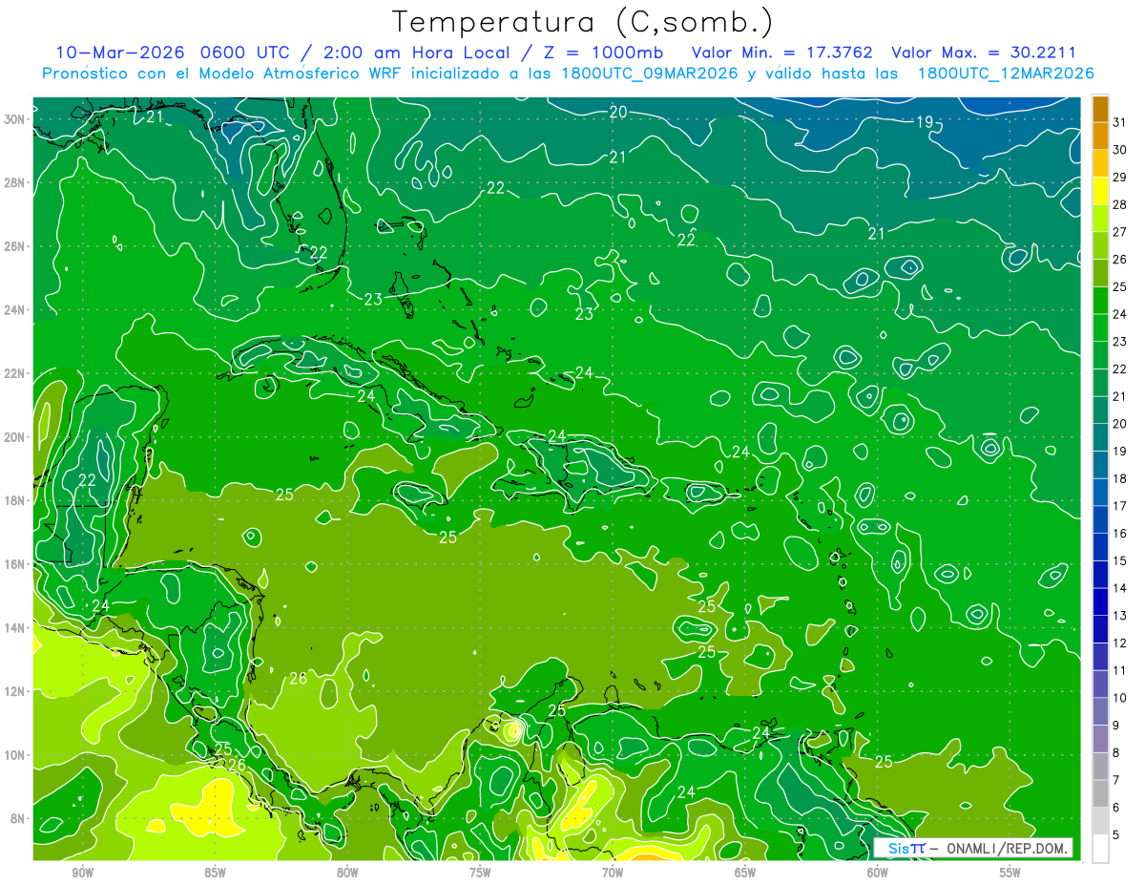Click the '12N' latitude axis label
Screen dimensions: 1145x885
14,691
